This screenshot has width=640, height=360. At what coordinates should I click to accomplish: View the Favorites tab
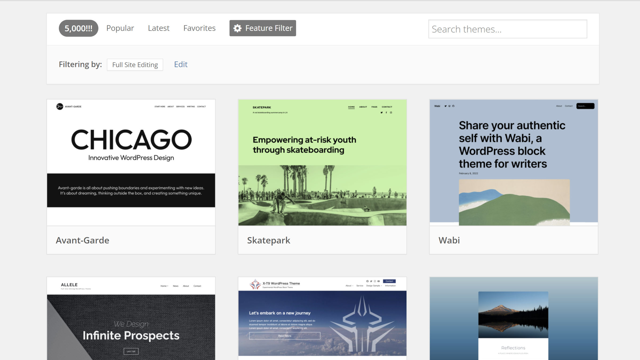tap(199, 28)
